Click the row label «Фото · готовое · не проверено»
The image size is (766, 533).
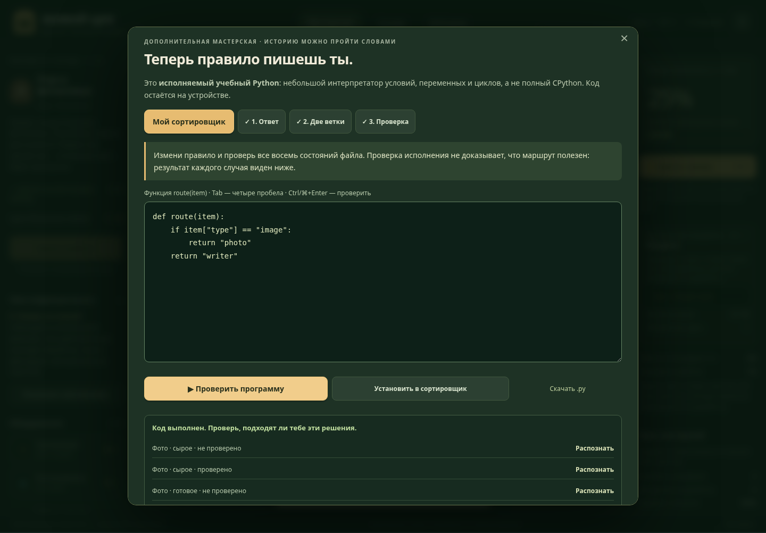point(199,491)
